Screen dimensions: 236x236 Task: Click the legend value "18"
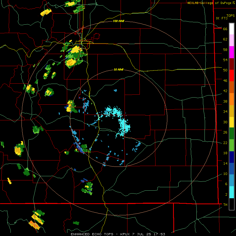coord(225,153)
